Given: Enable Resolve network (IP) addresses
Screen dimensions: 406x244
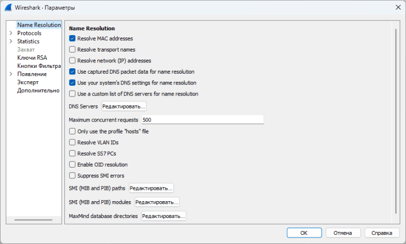Looking at the screenshot, I should (73, 61).
